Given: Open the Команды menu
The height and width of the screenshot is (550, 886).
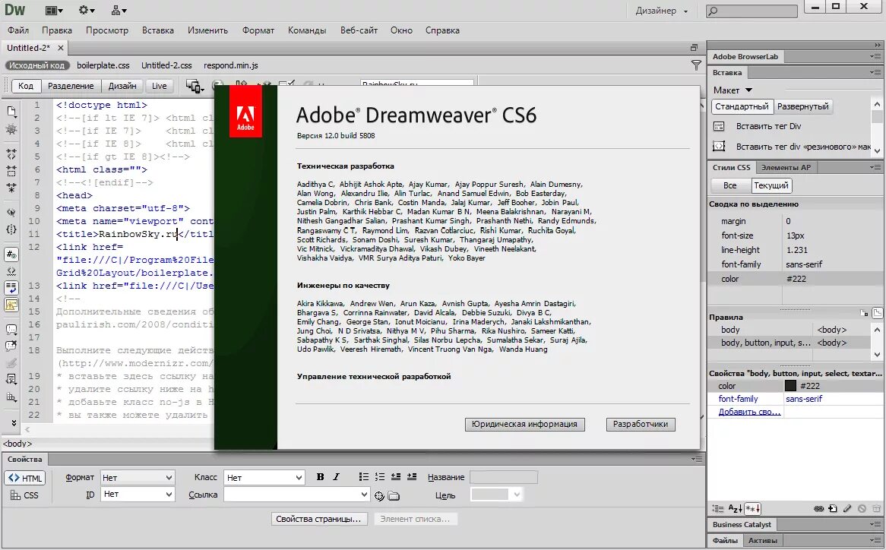Looking at the screenshot, I should (x=305, y=30).
